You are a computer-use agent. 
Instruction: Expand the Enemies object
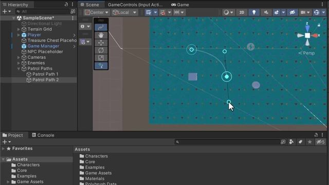(19, 63)
